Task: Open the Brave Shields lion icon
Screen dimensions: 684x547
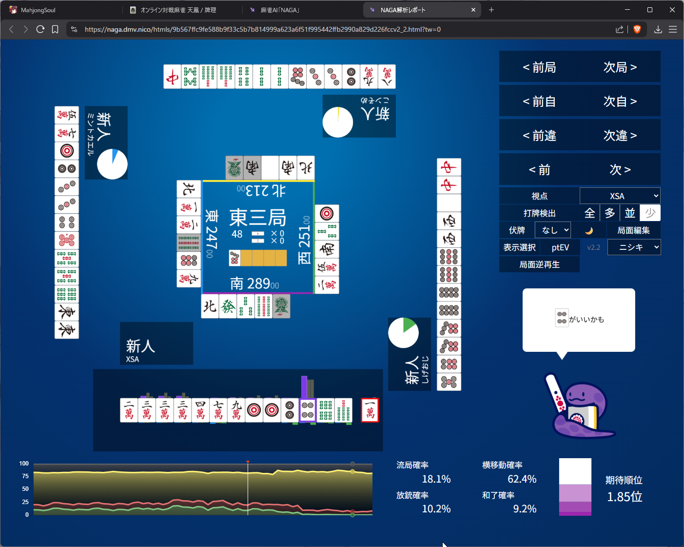Action: 637,29
